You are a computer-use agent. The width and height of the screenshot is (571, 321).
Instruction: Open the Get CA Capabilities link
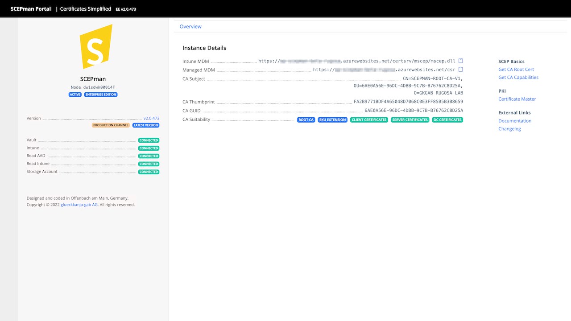[518, 78]
